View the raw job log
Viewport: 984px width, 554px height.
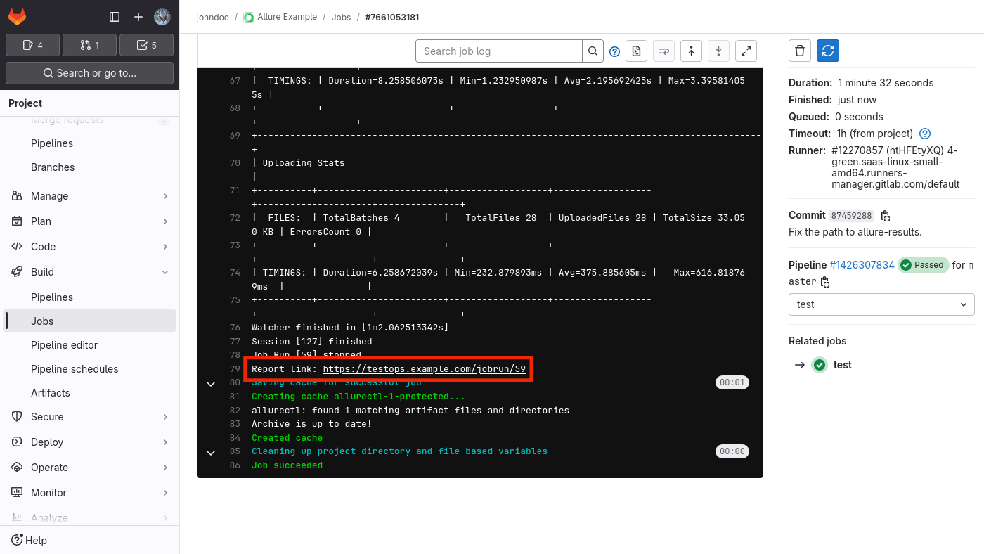[x=636, y=51]
